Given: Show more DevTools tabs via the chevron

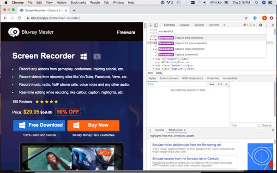Looking at the screenshot, I should pos(224,25).
